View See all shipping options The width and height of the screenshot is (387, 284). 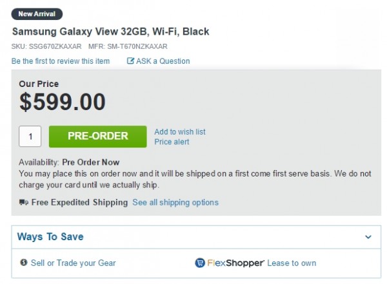(x=175, y=202)
